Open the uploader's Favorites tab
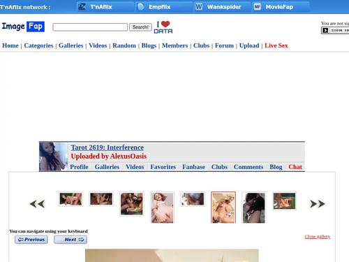The width and height of the screenshot is (349, 262). point(163,167)
